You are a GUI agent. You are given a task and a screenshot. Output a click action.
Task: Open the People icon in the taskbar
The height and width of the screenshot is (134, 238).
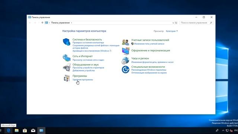[x=217, y=130]
